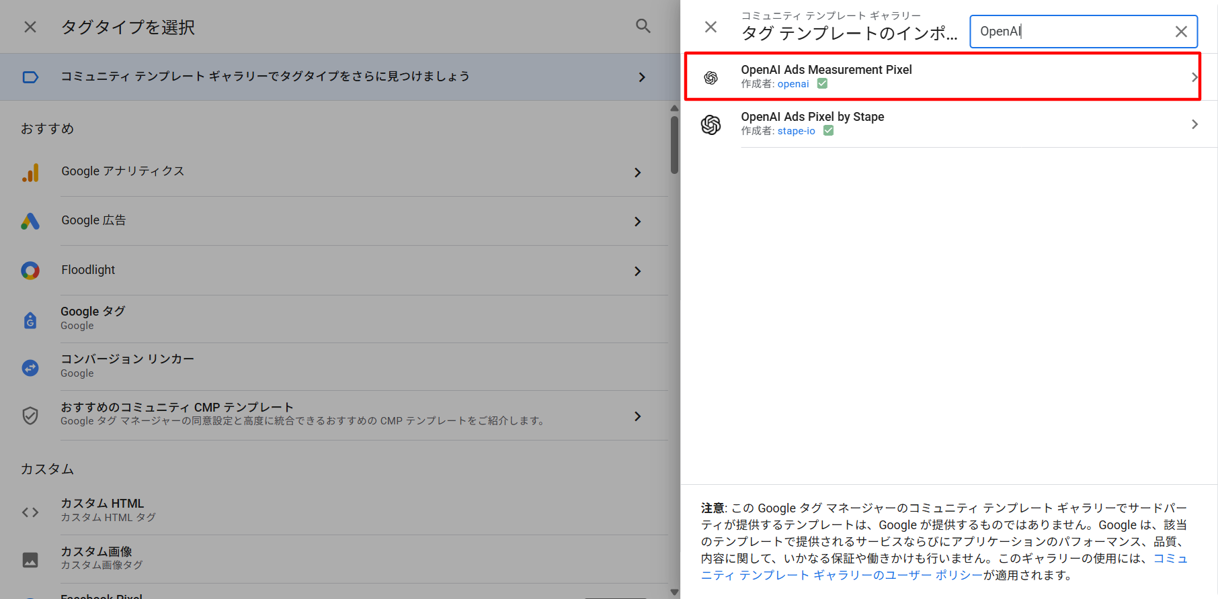Choose コンバージョン リンカー tag type

point(364,367)
